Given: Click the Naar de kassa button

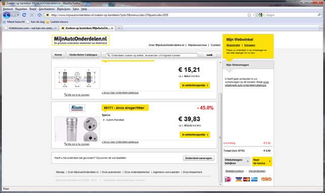Looking at the screenshot, I should 262,162.
